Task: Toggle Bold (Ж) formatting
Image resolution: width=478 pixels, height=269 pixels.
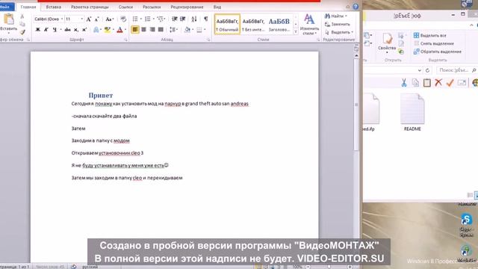Action: point(38,30)
